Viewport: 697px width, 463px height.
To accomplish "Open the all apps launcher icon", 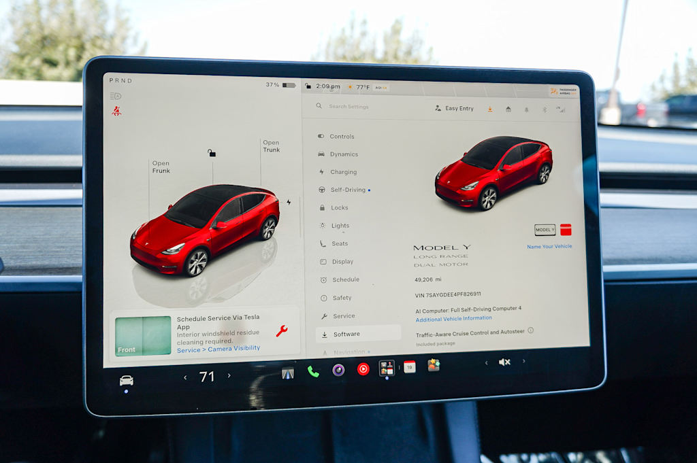I will point(387,368).
